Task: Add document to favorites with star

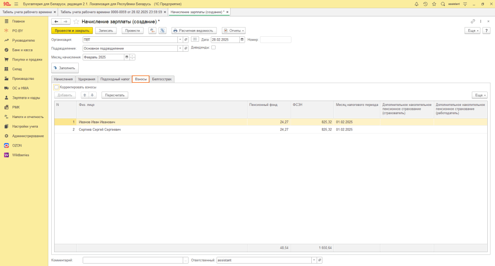Action: click(x=76, y=21)
